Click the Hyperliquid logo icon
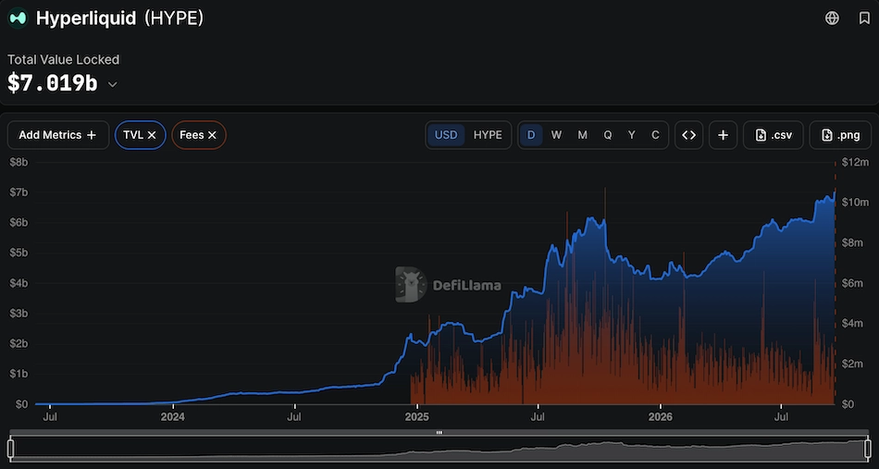879x469 pixels. click(18, 18)
